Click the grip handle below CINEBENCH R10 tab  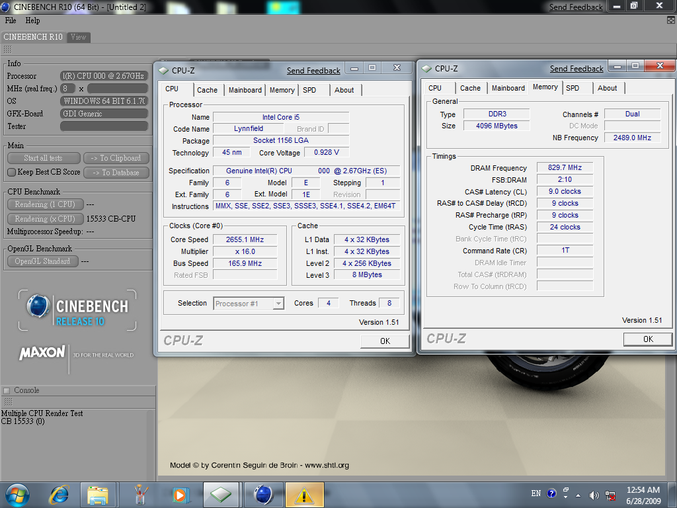tap(8, 49)
